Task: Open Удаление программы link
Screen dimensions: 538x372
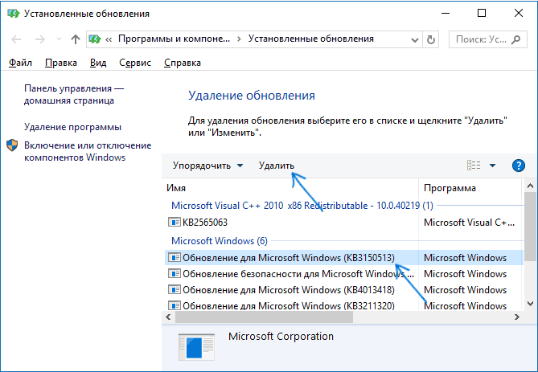Action: coord(72,127)
